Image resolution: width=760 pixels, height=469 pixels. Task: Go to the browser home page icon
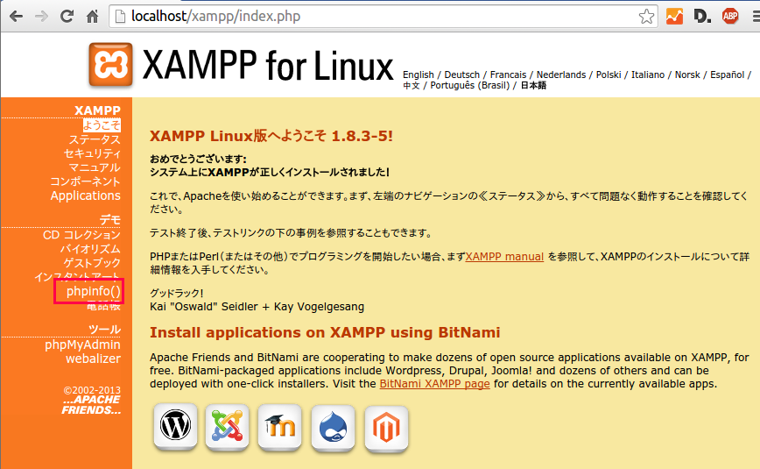point(92,17)
